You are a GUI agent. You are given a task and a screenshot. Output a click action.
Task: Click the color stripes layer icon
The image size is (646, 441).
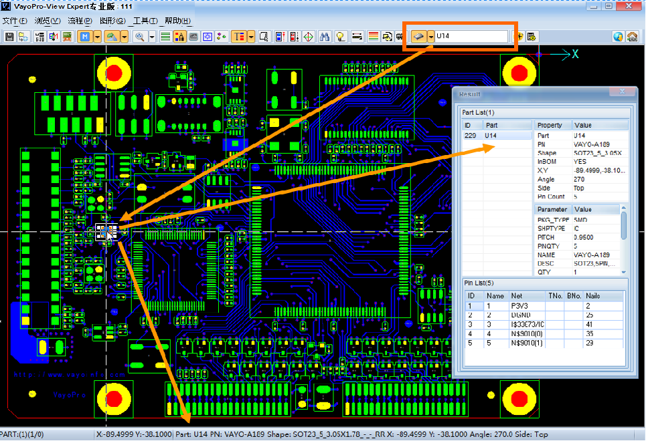[x=374, y=37]
